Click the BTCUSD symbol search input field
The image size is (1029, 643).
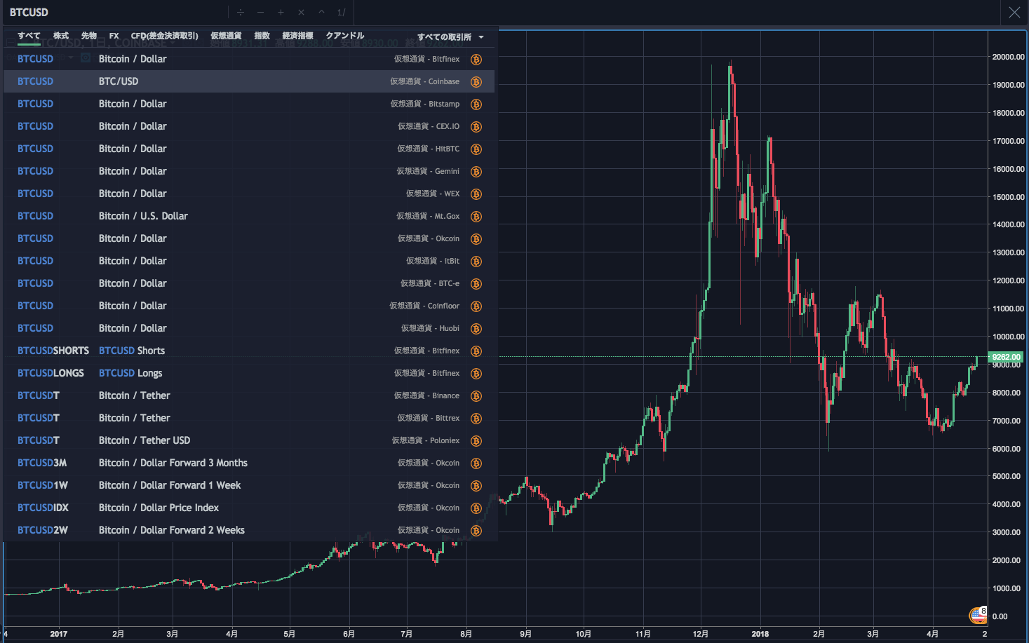(x=116, y=13)
